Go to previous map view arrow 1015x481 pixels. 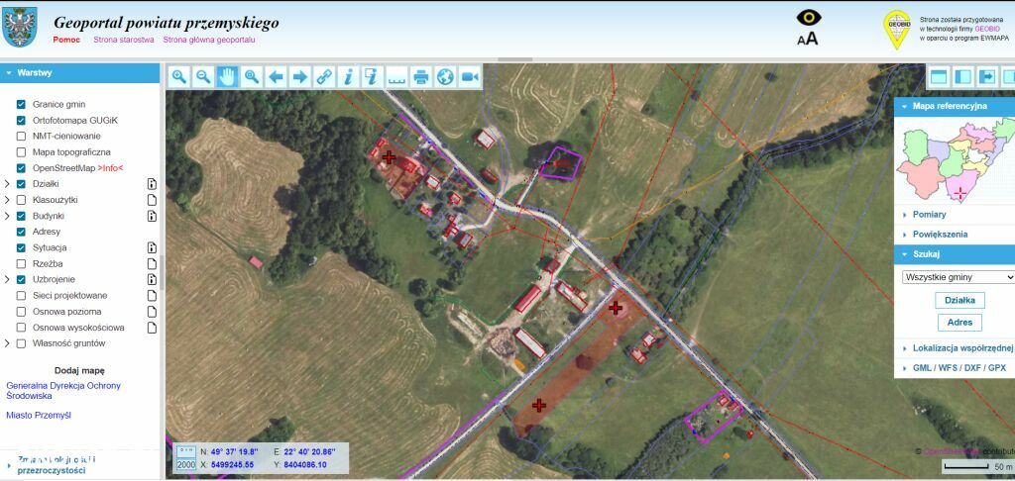pos(276,77)
